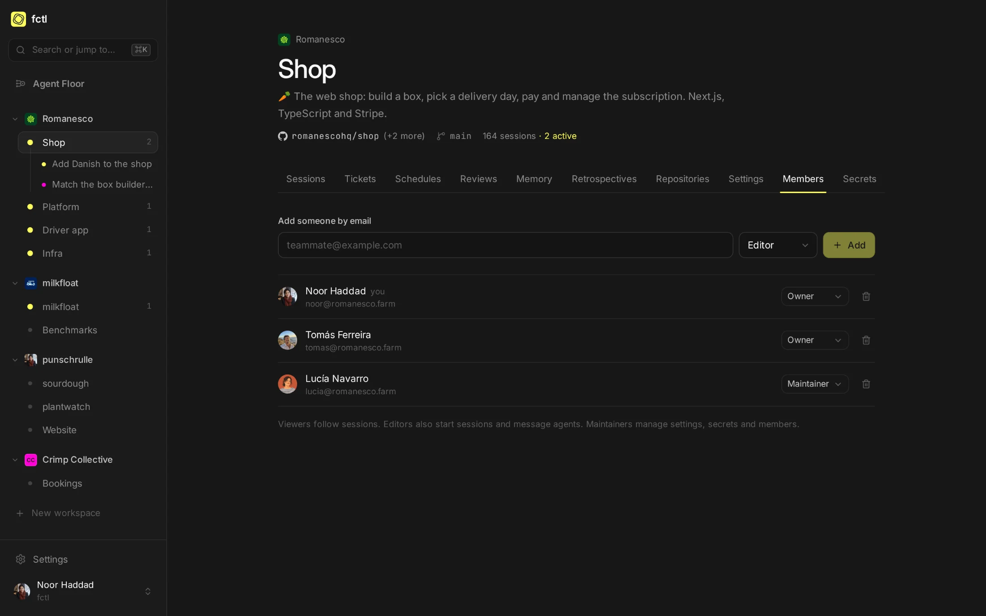Image resolution: width=986 pixels, height=616 pixels.
Task: Open the Match the box builder session
Action: 102,185
